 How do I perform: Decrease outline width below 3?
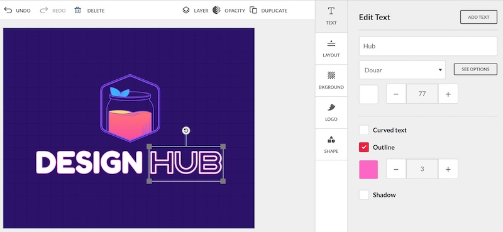click(x=396, y=169)
